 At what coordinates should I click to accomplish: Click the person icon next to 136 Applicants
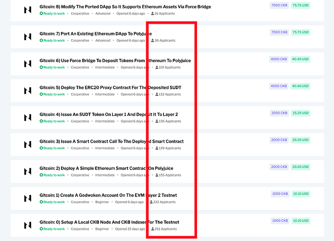[x=157, y=121]
